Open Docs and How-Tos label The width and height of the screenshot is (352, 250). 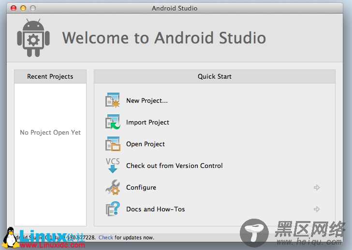pos(155,209)
